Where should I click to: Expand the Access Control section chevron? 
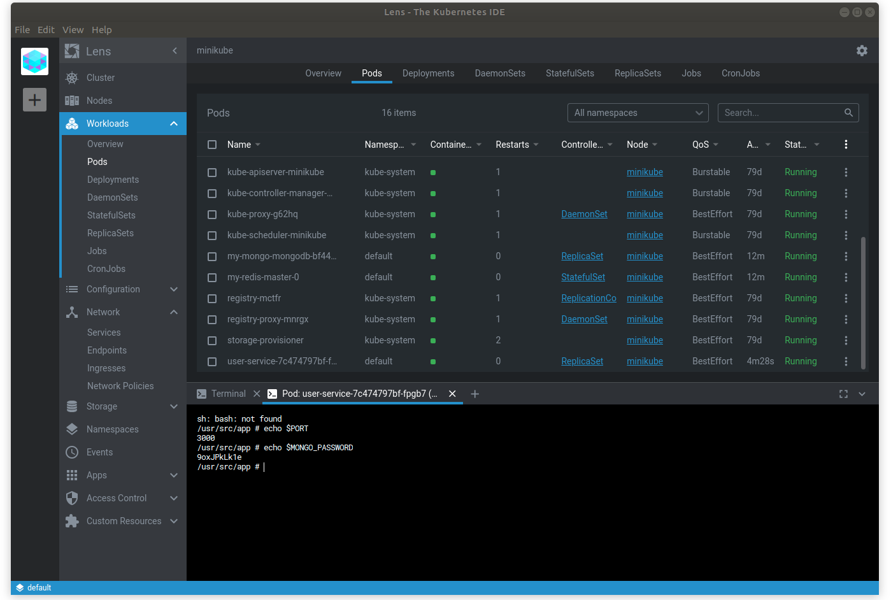pos(174,498)
